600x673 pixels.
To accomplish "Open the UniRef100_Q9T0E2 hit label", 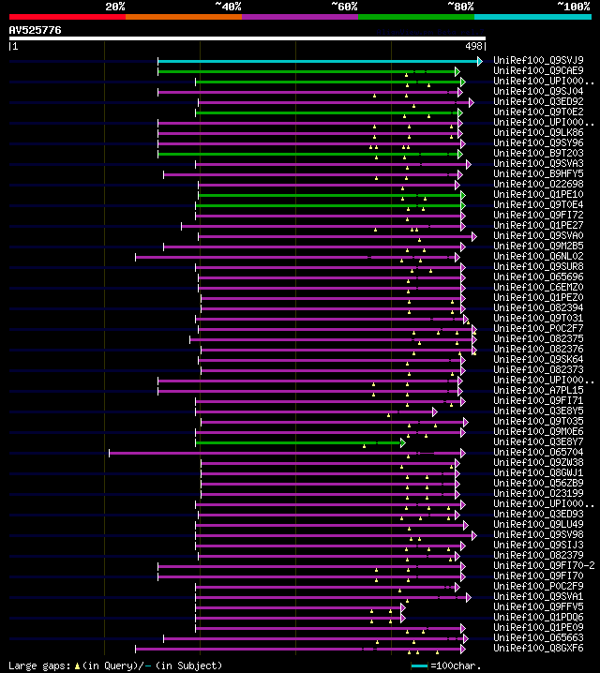I will [x=538, y=112].
